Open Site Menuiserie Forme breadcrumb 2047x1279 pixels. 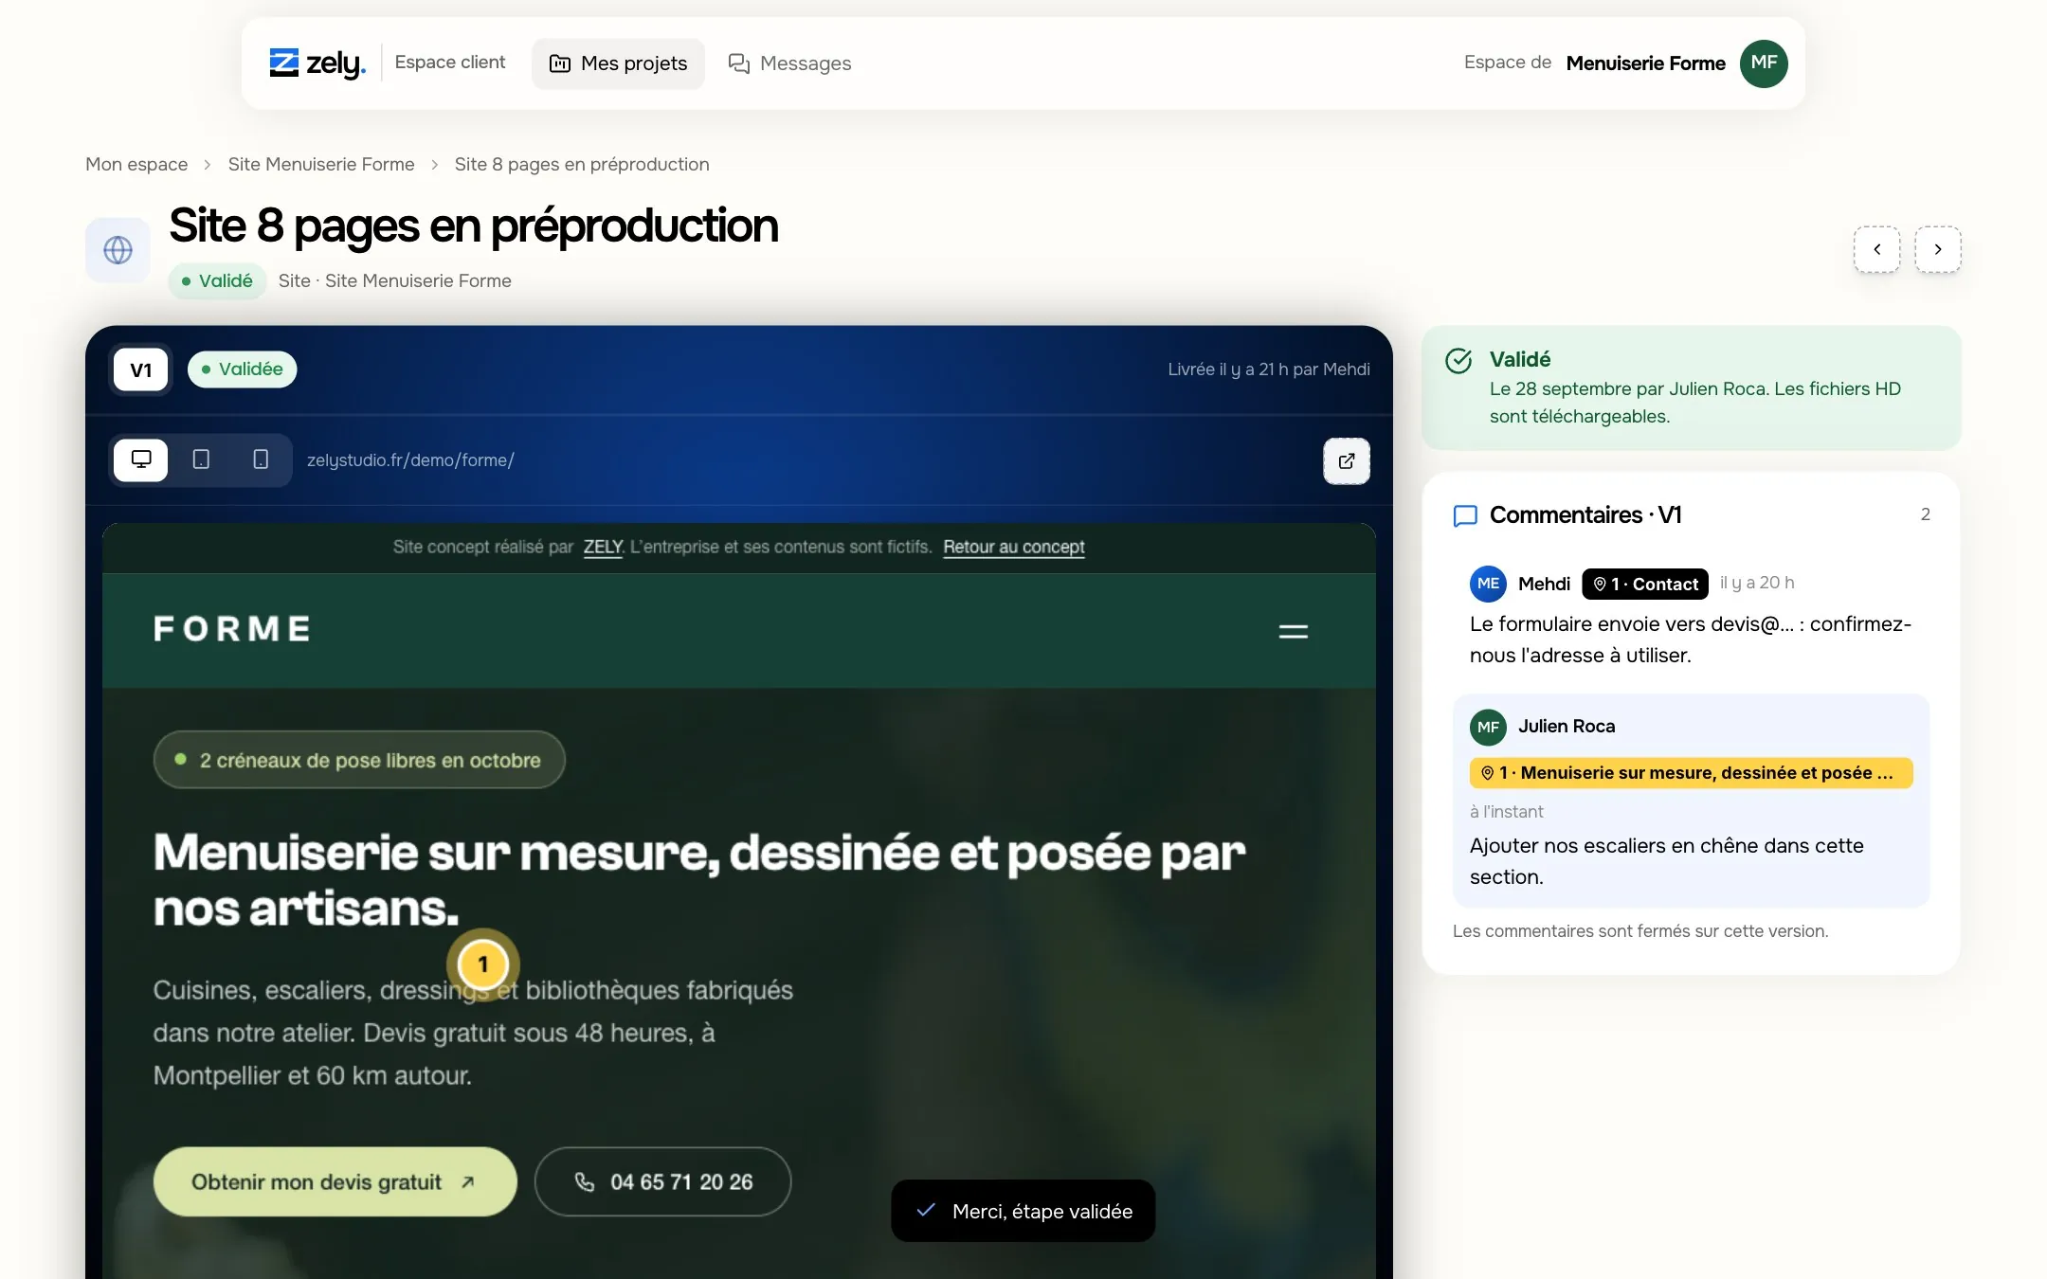pyautogui.click(x=321, y=164)
